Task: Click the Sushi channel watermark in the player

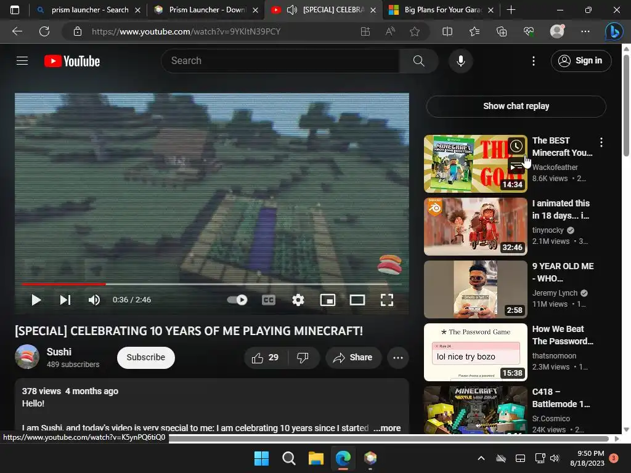Action: point(389,265)
